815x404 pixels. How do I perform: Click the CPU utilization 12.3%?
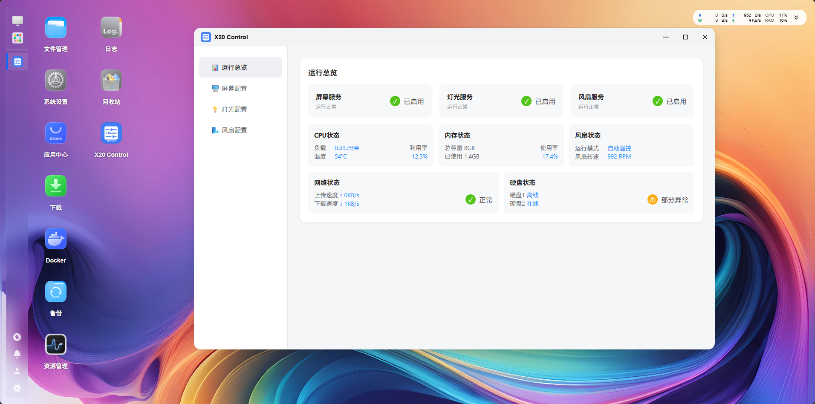click(419, 157)
